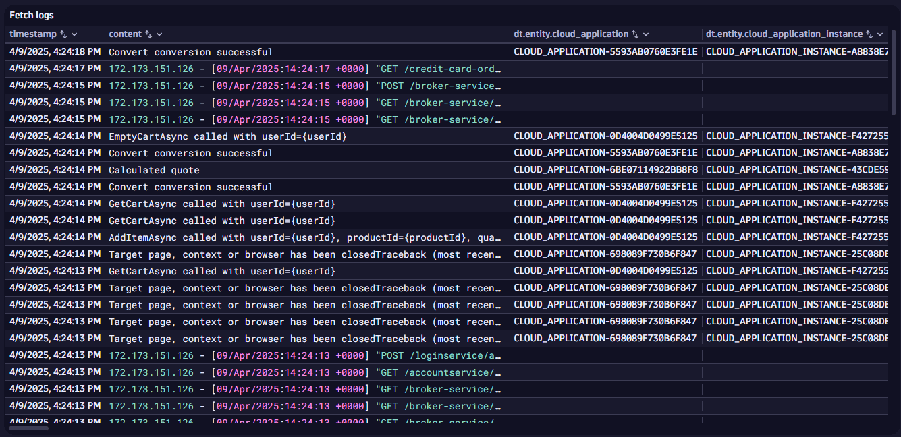Click the horizontal scrollbar thumb at bottom

click(28, 428)
